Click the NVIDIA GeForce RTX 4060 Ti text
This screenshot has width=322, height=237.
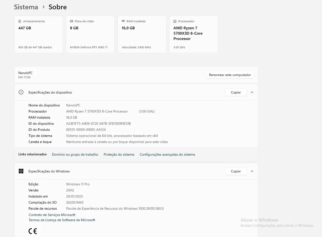pyautogui.click(x=89, y=47)
